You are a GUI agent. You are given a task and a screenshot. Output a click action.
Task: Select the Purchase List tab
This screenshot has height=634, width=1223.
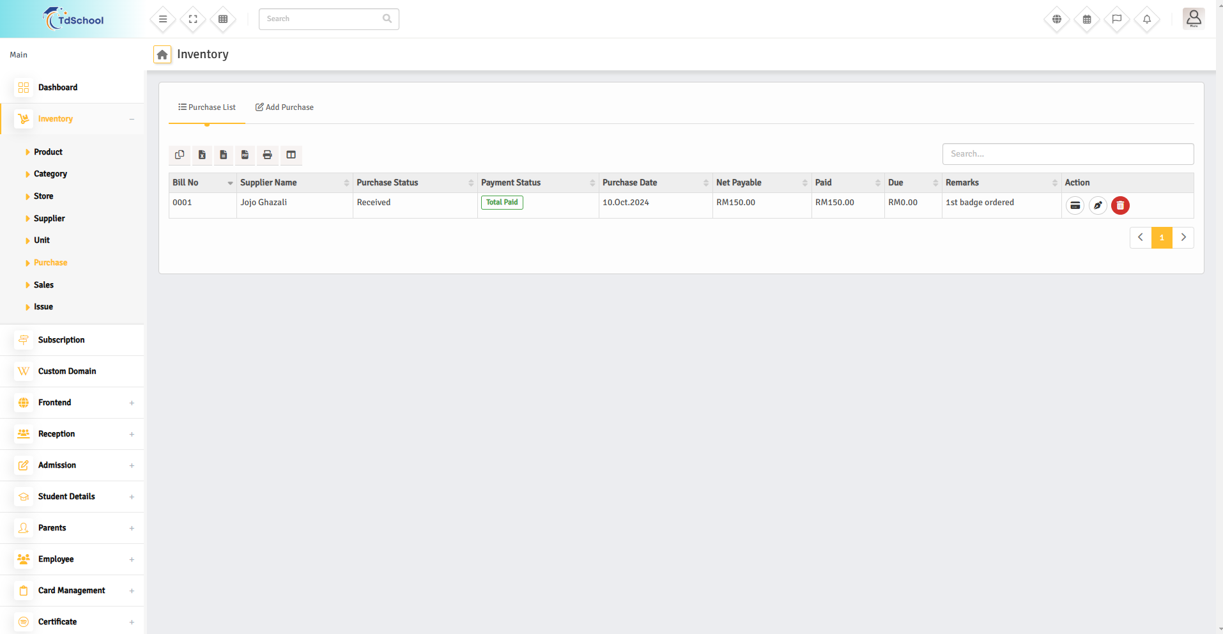click(x=207, y=107)
